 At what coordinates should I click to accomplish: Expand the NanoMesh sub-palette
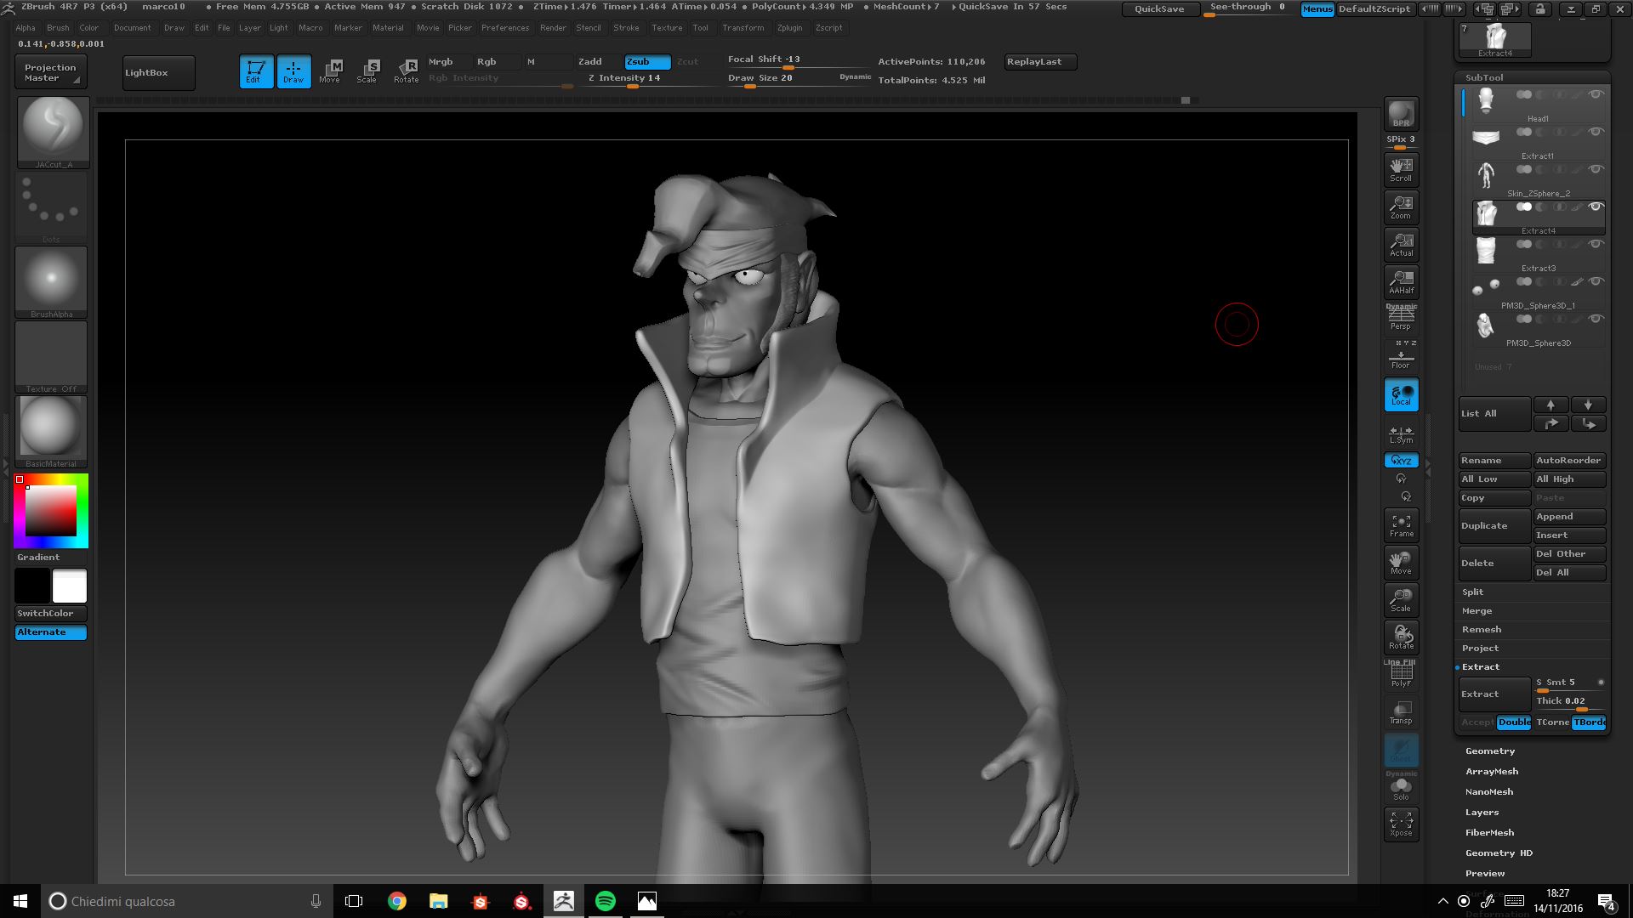click(x=1489, y=792)
